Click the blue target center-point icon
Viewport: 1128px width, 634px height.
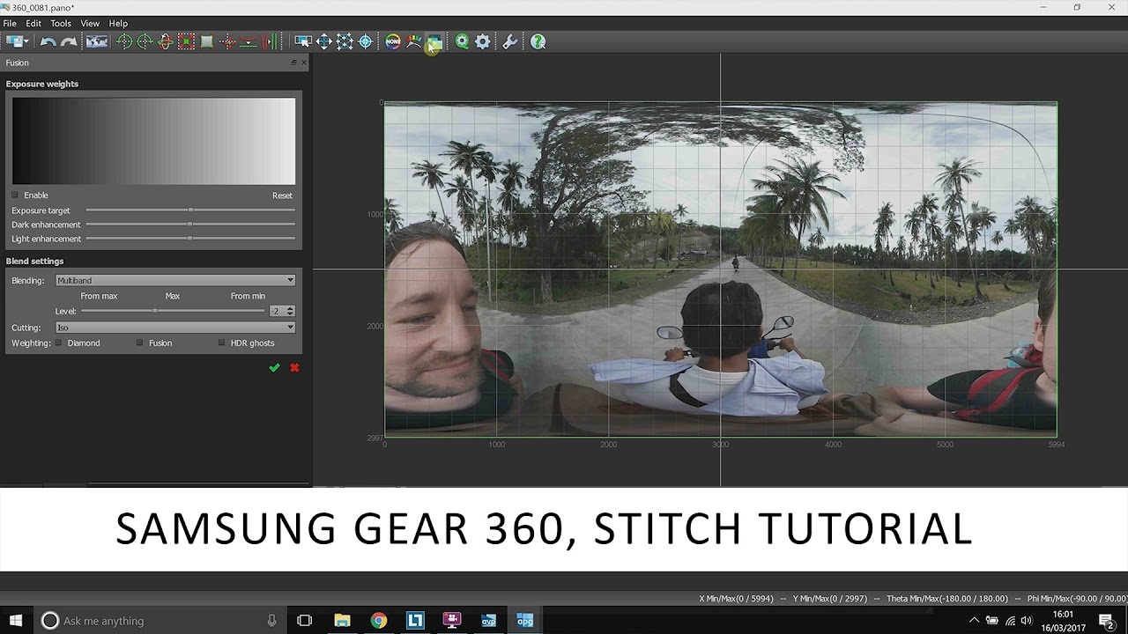pyautogui.click(x=365, y=41)
